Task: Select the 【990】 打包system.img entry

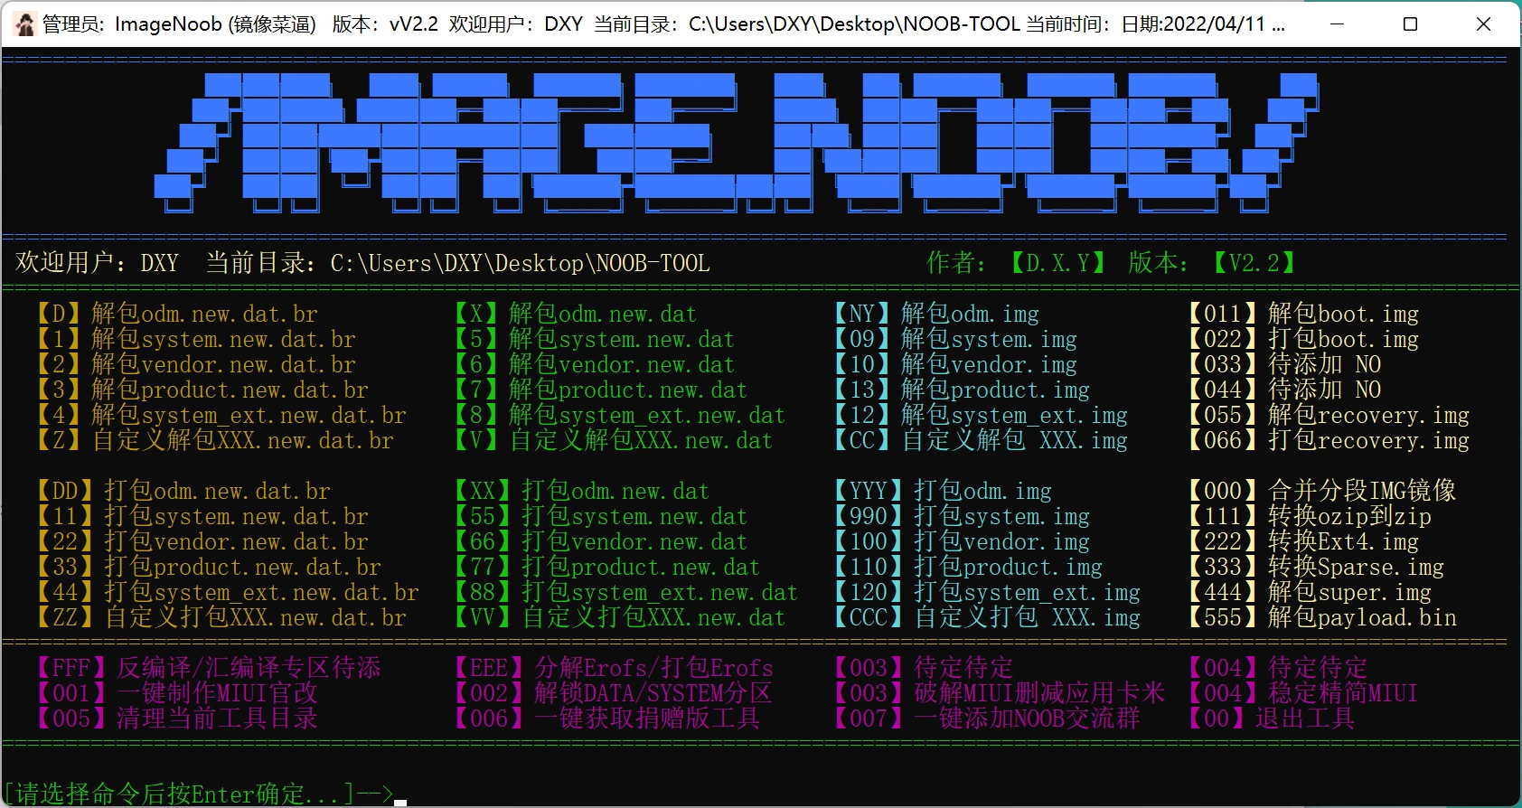Action: click(961, 517)
